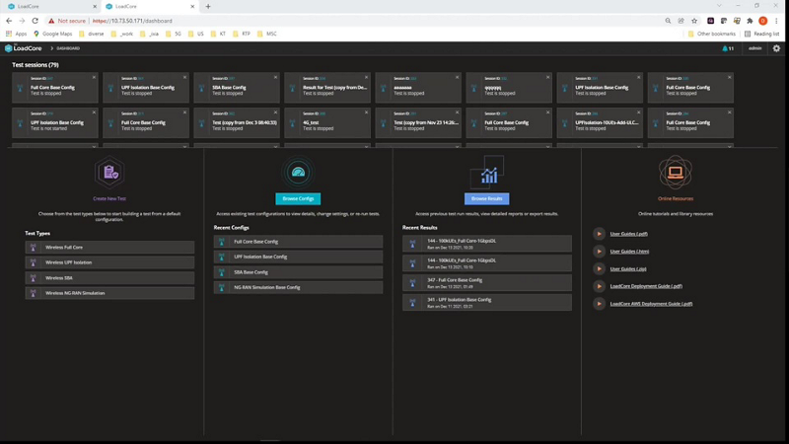Click icon beside 347 - Full Core Base Config result

(412, 283)
